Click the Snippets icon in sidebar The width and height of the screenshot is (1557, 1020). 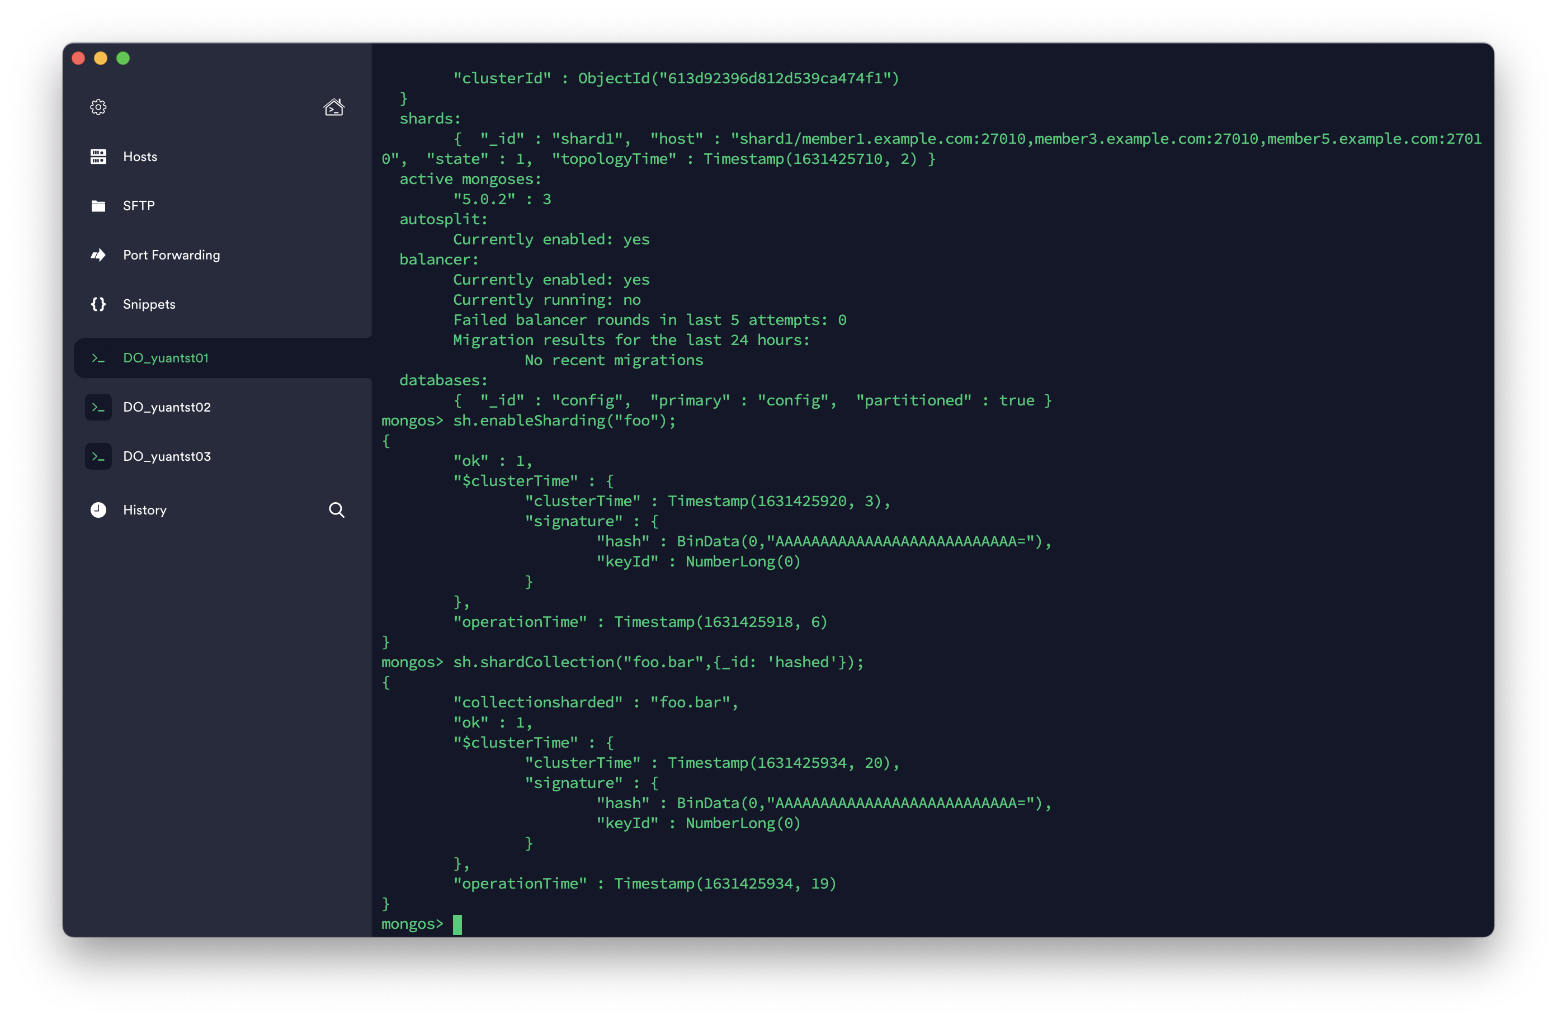click(x=99, y=304)
